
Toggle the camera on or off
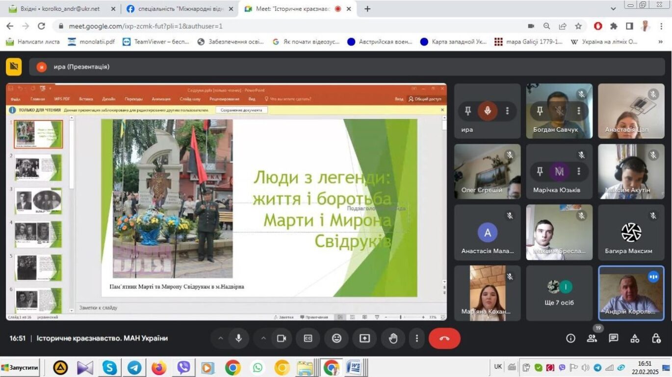click(281, 338)
